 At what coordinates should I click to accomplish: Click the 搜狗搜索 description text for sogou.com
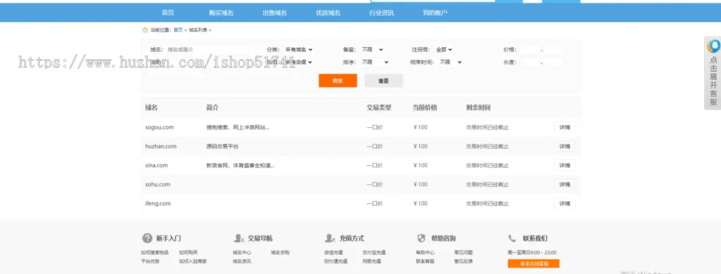click(x=237, y=127)
